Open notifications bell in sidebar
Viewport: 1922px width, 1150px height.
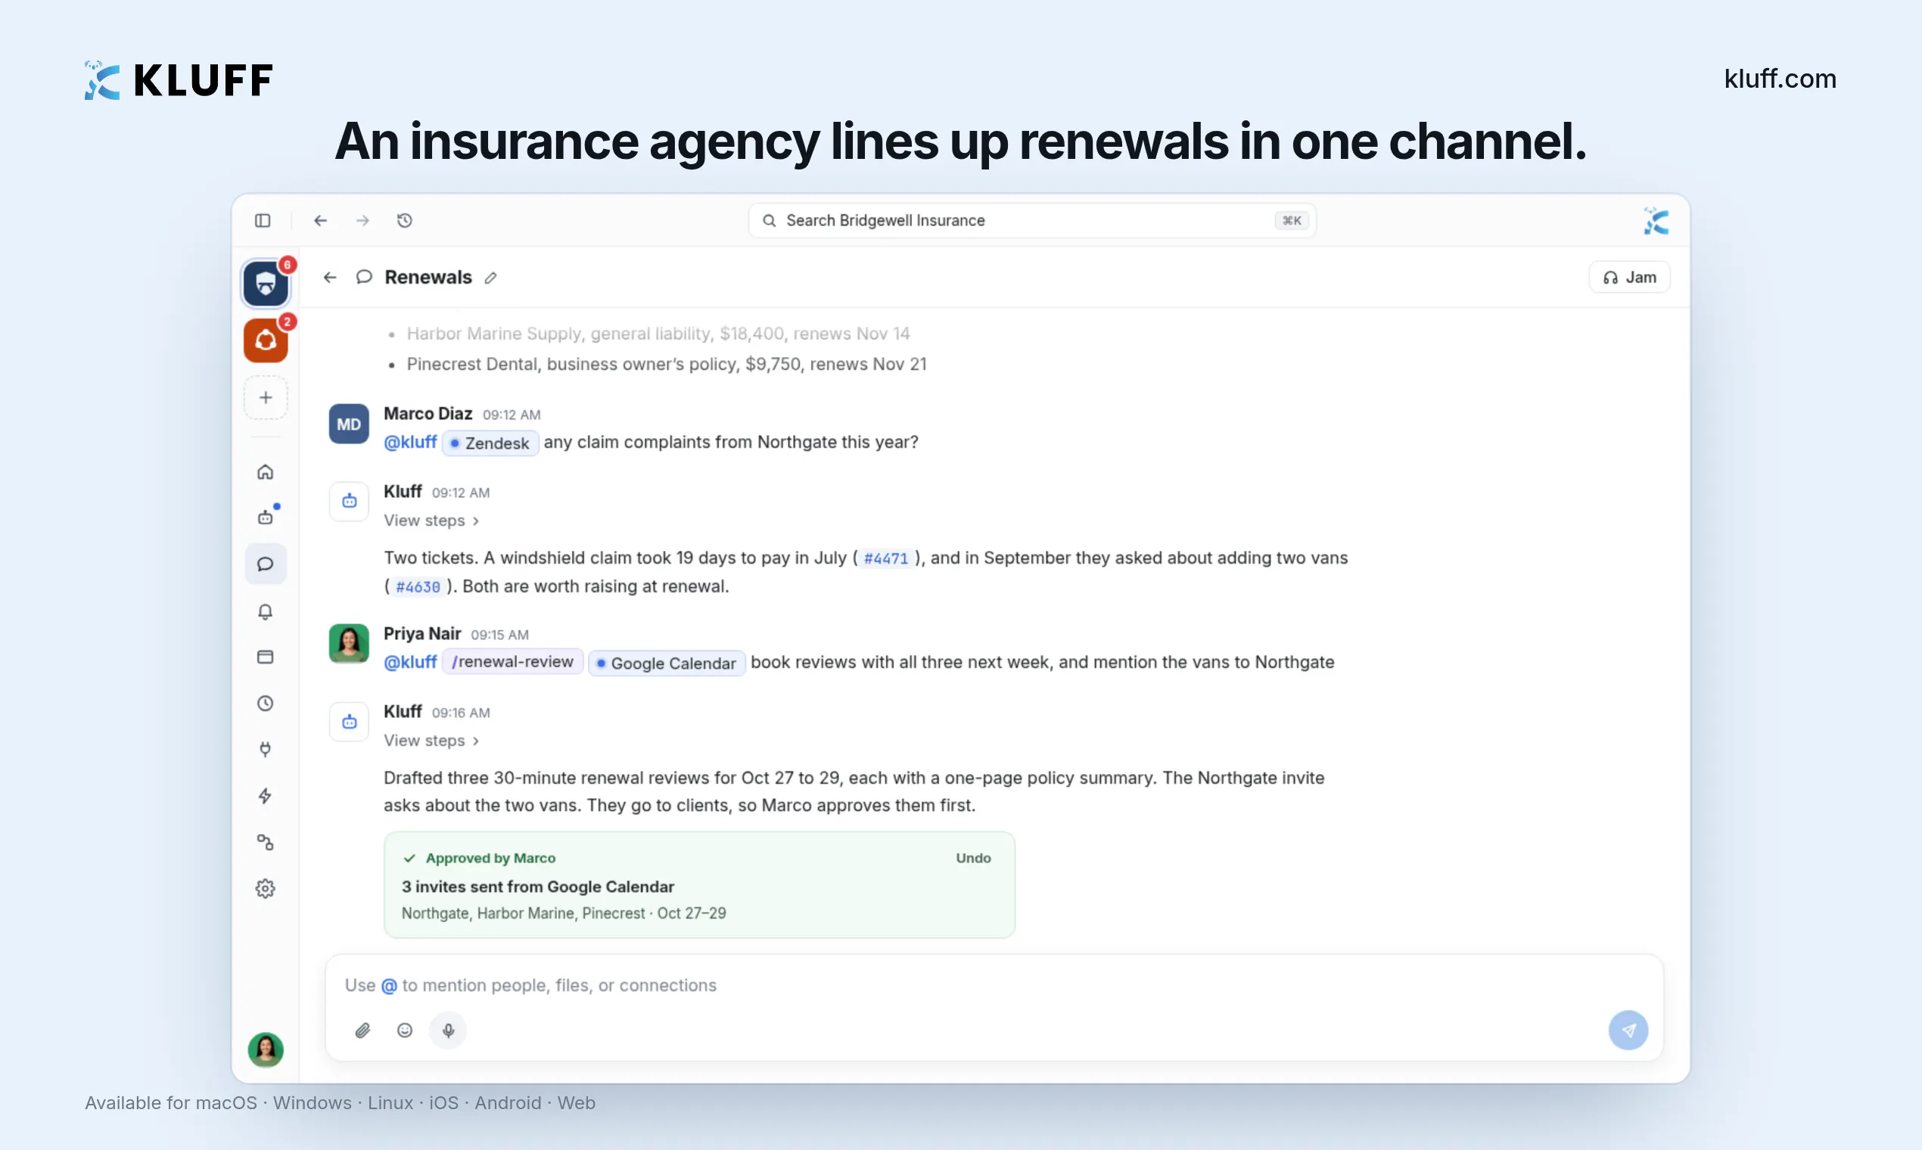[x=265, y=612]
